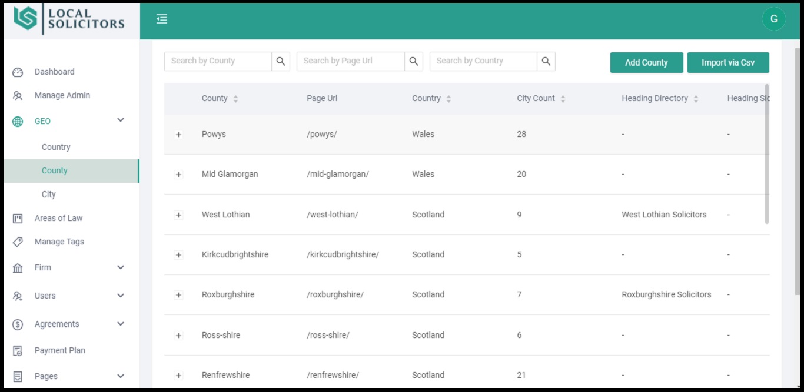Click the Firm bank building icon

[x=18, y=268]
